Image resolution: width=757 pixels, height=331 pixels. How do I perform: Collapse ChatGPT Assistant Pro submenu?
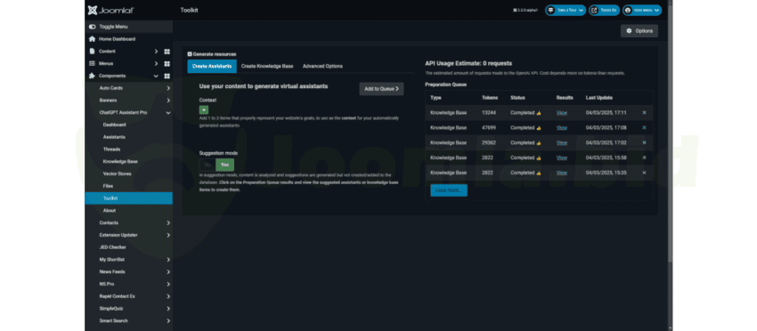(x=168, y=112)
